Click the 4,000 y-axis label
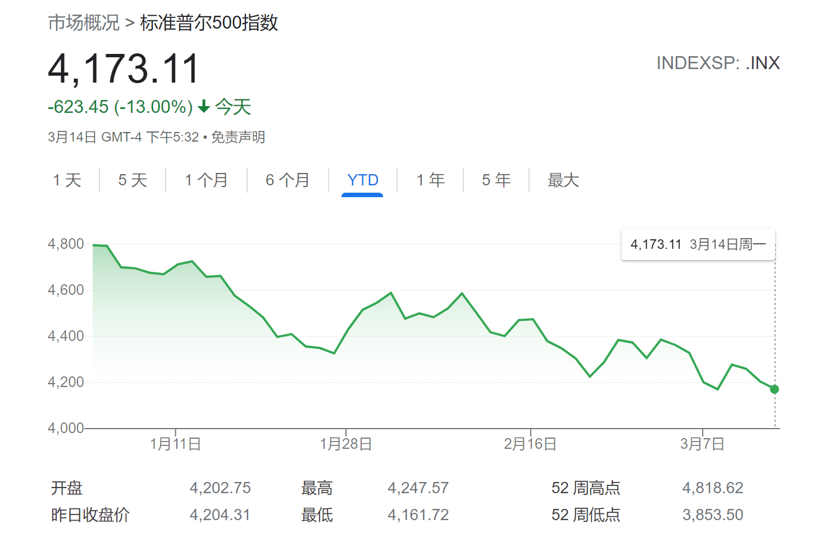Image resolution: width=820 pixels, height=537 pixels. tap(66, 428)
